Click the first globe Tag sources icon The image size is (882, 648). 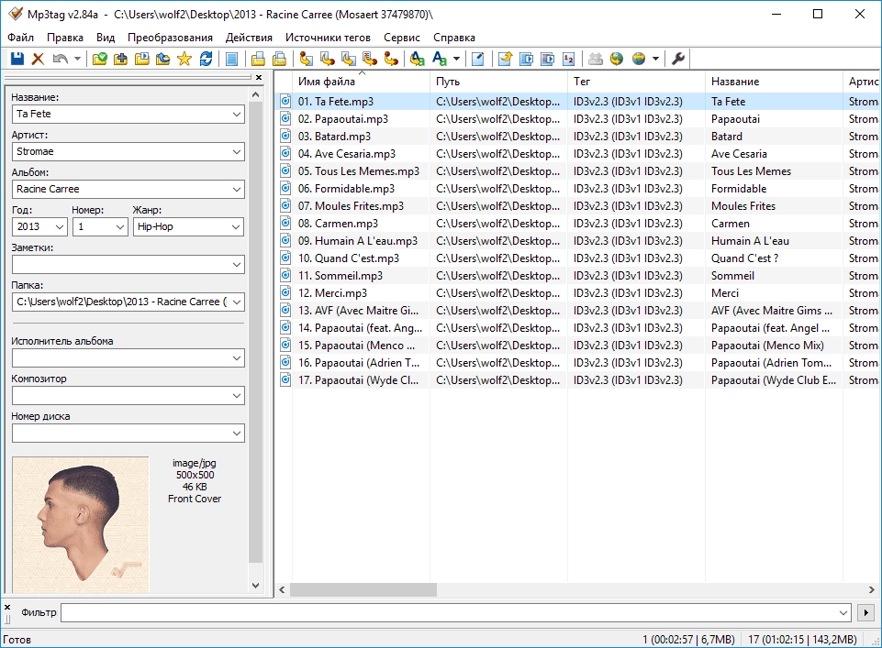pyautogui.click(x=617, y=59)
